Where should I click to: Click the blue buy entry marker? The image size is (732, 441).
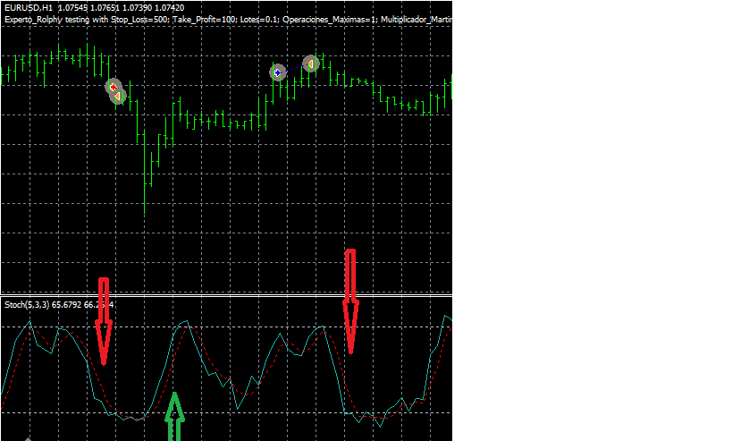tap(278, 72)
